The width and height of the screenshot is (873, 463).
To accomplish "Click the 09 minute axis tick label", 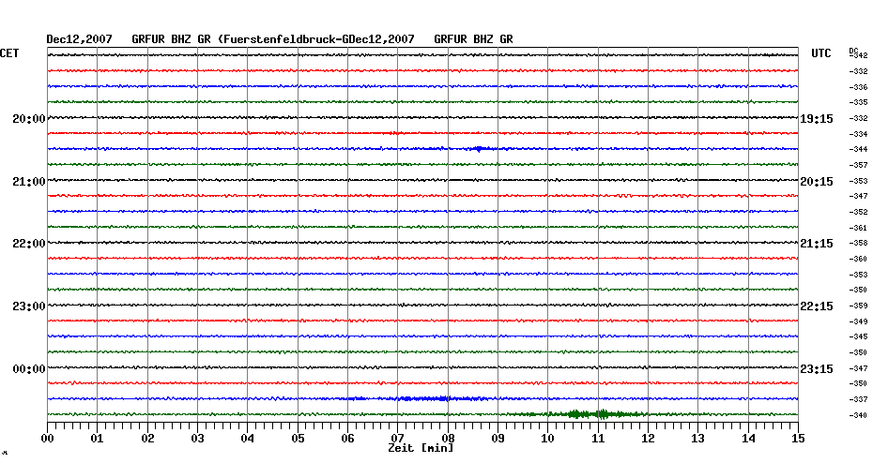I will 498,439.
